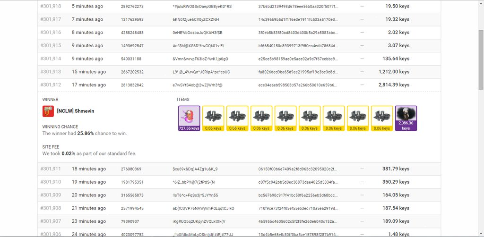The width and height of the screenshot is (484, 237).
Task: Open the [NCLW] Shmevin winner profile
Action: point(75,111)
